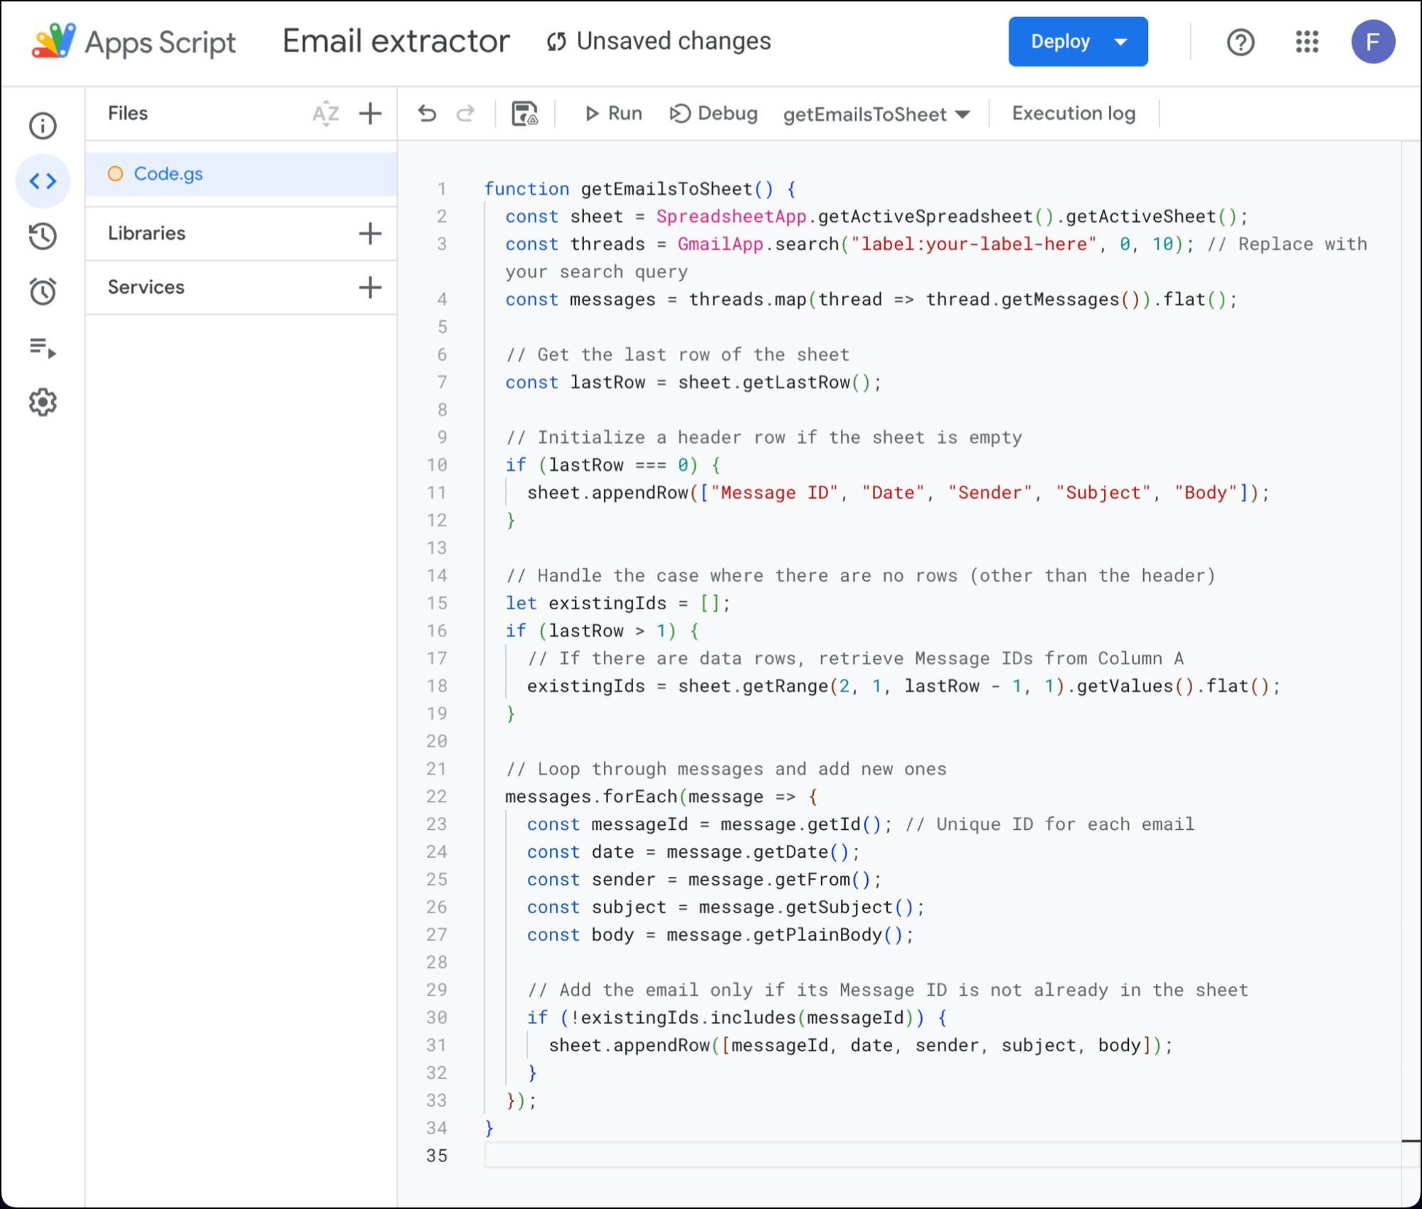Viewport: 1422px width, 1209px height.
Task: Click the Redo arrow in toolbar
Action: (465, 114)
